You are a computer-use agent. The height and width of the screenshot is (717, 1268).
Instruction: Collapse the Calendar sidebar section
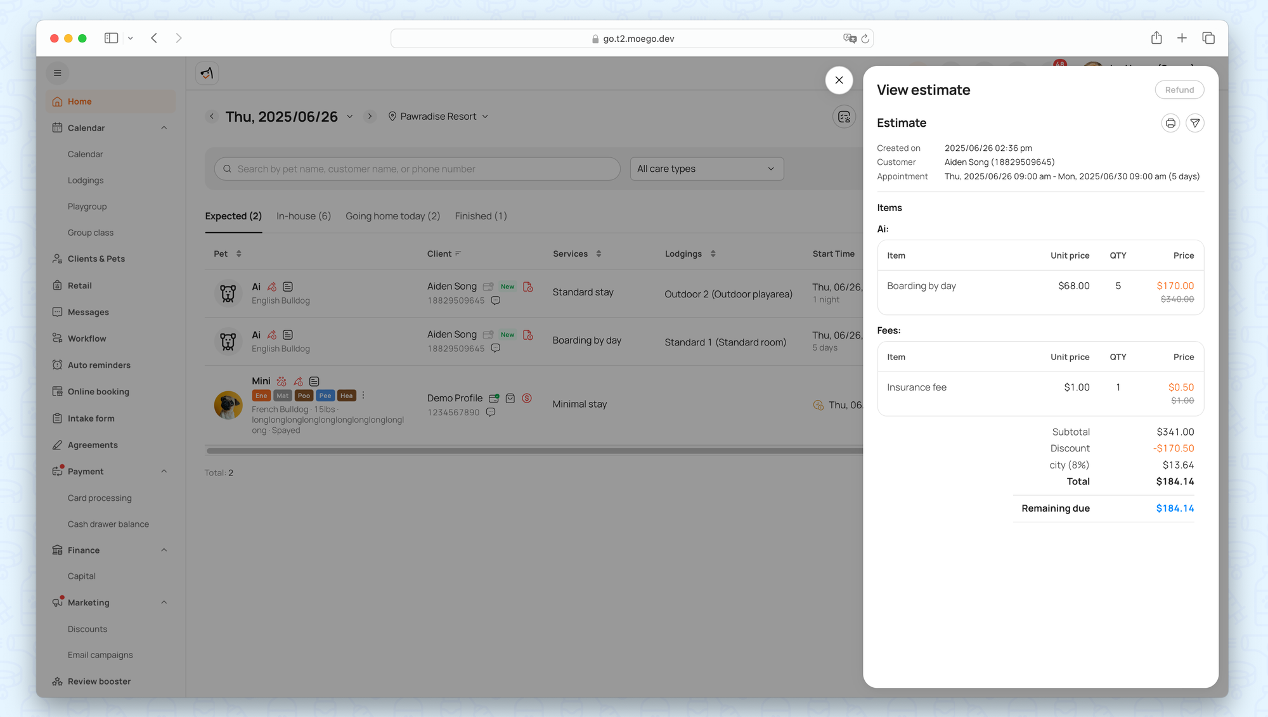164,128
